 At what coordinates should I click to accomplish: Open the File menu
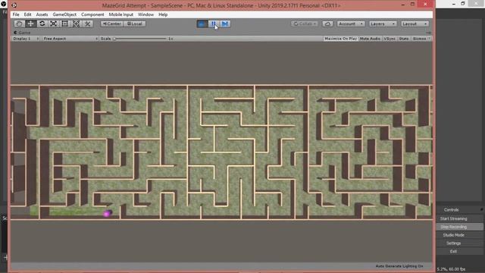coord(16,14)
